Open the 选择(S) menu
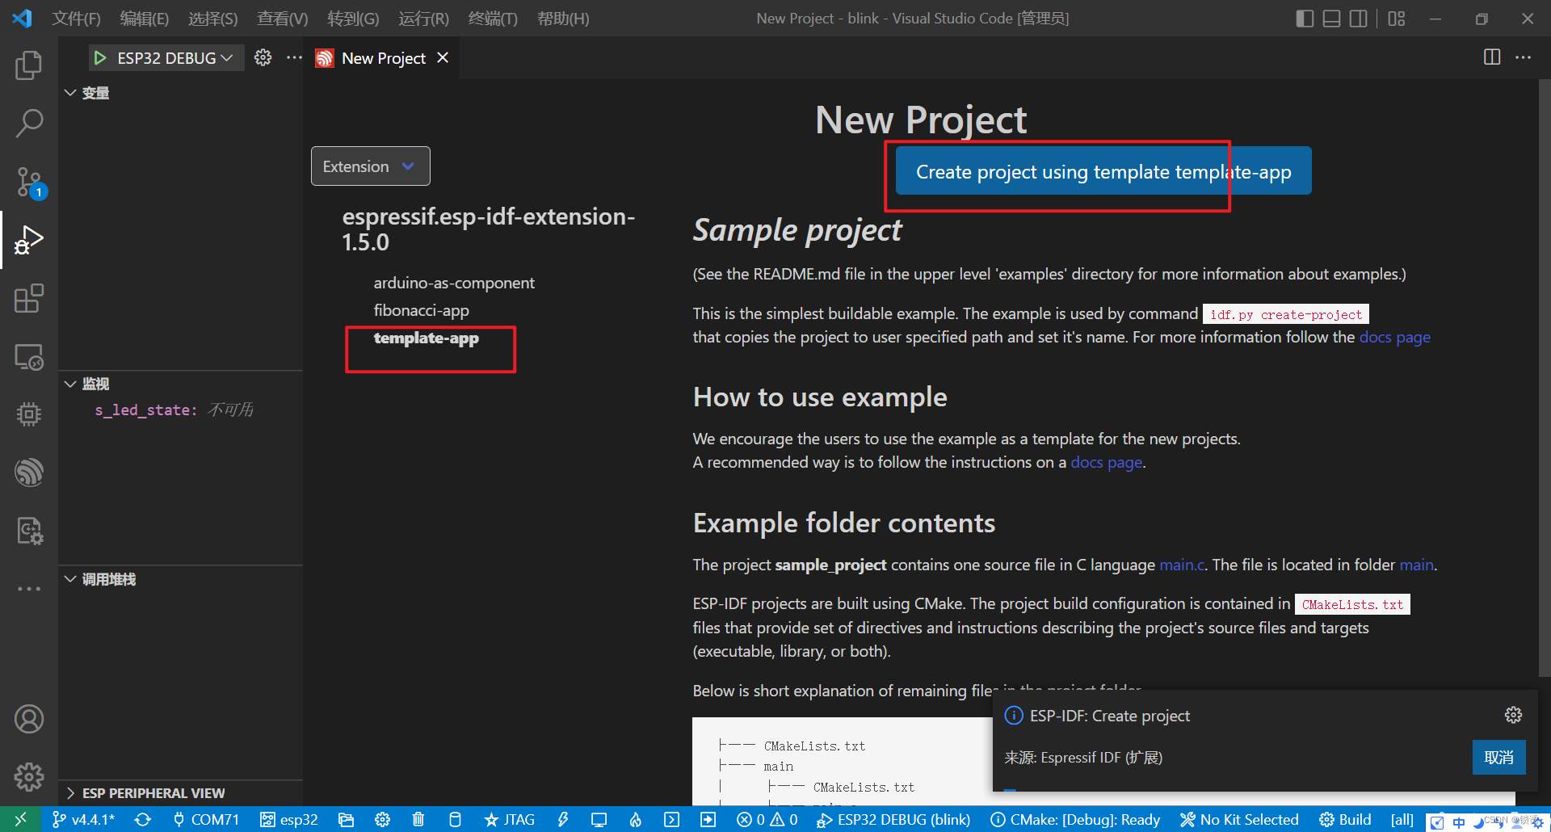This screenshot has width=1551, height=832. click(212, 18)
